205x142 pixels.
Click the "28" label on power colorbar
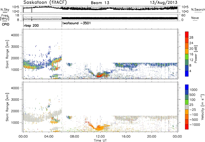(x=191, y=37)
